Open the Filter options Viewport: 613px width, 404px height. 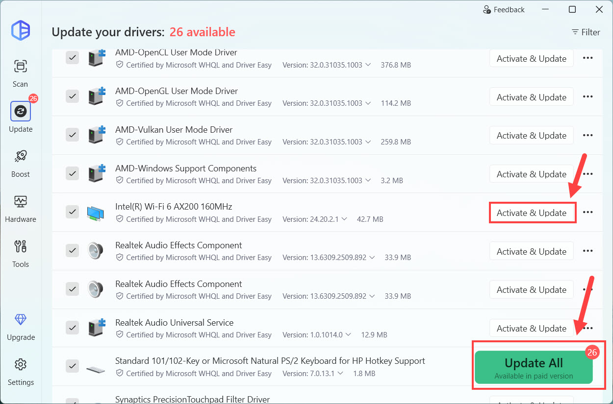click(x=586, y=32)
